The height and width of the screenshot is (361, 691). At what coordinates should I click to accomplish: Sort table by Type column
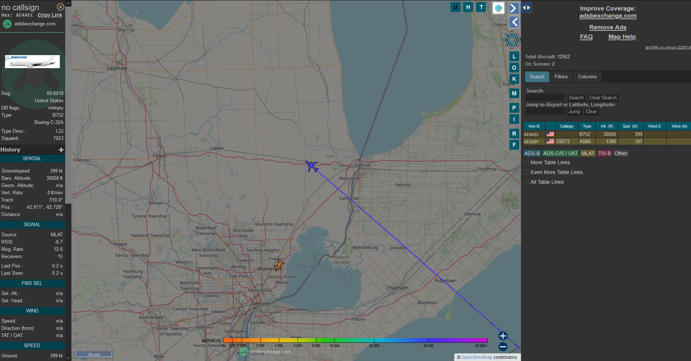point(587,126)
